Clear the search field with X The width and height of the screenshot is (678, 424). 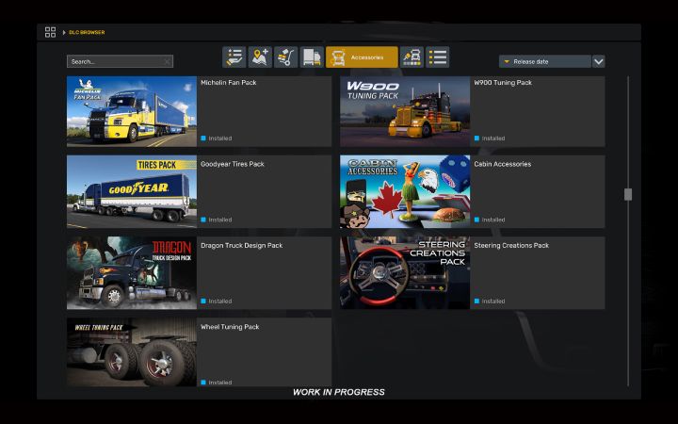point(168,62)
